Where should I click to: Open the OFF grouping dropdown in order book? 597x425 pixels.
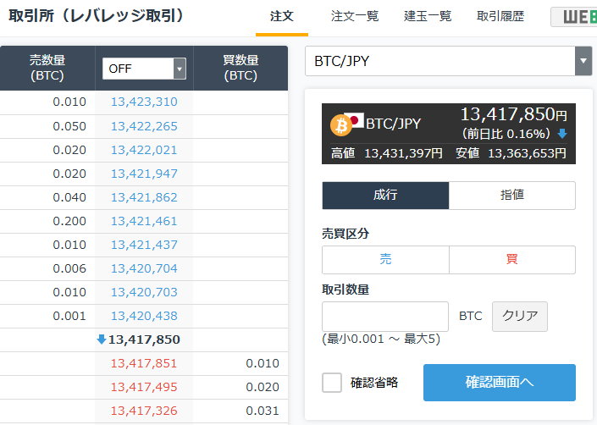(x=144, y=69)
